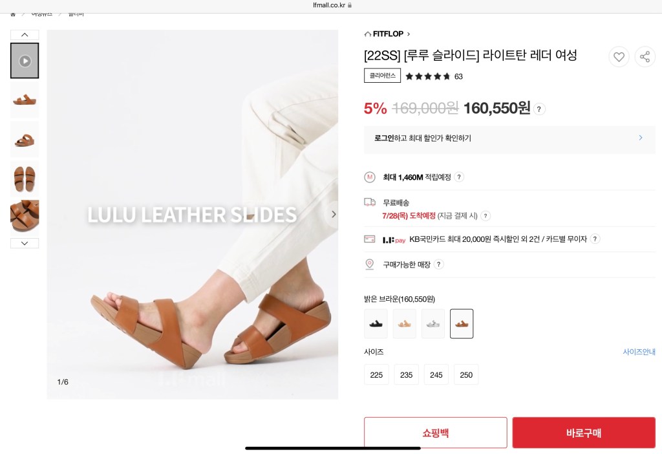Select size 245
This screenshot has width=662, height=454.
tap(436, 374)
